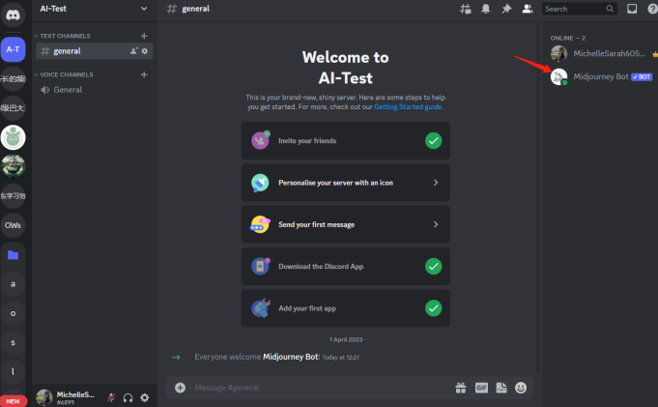Open the server labeled 'l'

(x=13, y=371)
